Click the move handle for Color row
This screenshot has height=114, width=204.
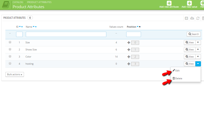(129, 57)
